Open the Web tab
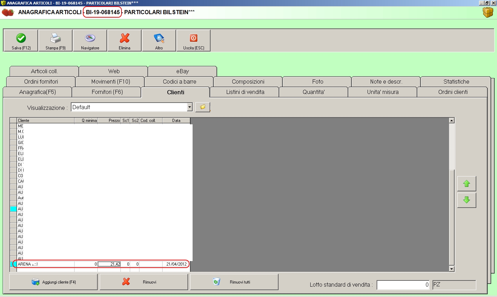The height and width of the screenshot is (297, 497). click(x=114, y=71)
